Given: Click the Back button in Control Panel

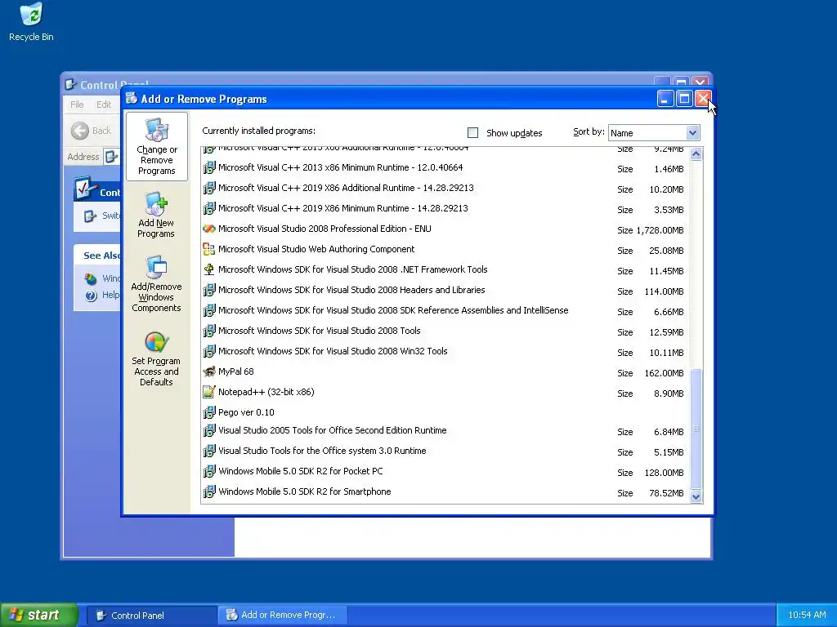Looking at the screenshot, I should pos(92,131).
